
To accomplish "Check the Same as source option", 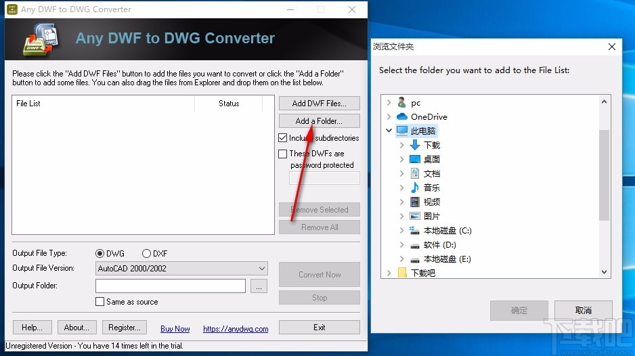I will pos(100,302).
